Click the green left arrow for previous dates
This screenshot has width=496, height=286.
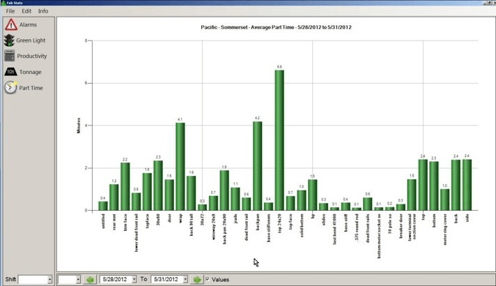pos(90,279)
